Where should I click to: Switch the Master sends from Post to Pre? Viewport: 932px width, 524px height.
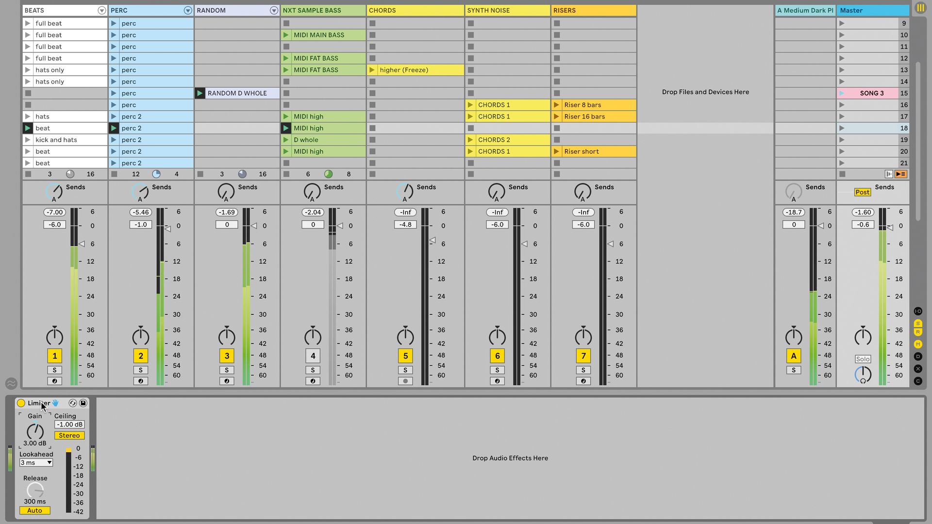863,192
